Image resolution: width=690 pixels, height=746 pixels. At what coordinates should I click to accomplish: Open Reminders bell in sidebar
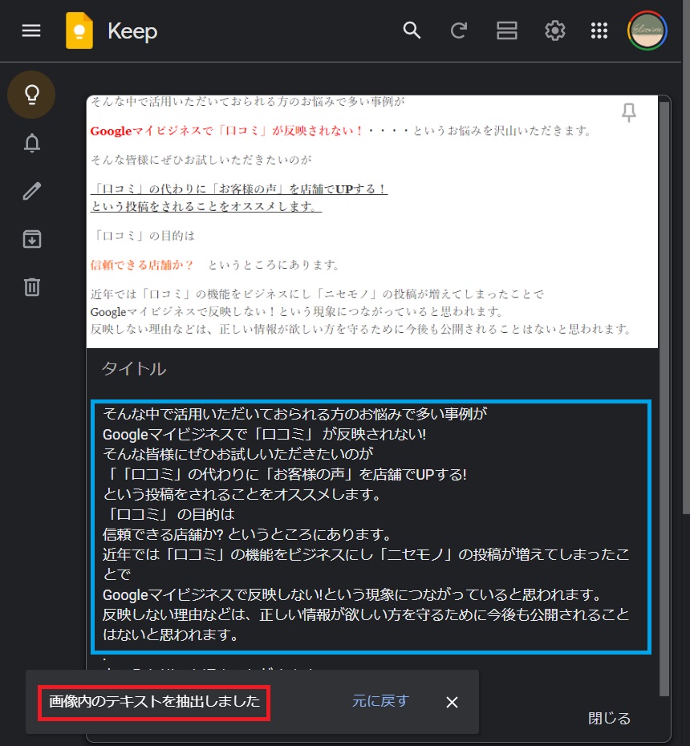31,143
